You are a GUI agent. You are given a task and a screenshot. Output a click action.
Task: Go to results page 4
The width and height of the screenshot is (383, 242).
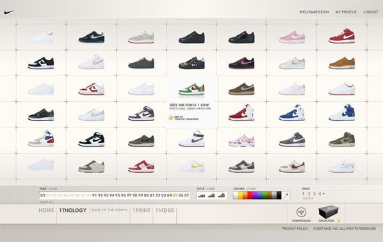pos(320,193)
